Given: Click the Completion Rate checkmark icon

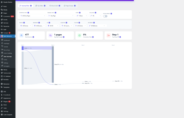Looking at the screenshot, I should [79, 35].
